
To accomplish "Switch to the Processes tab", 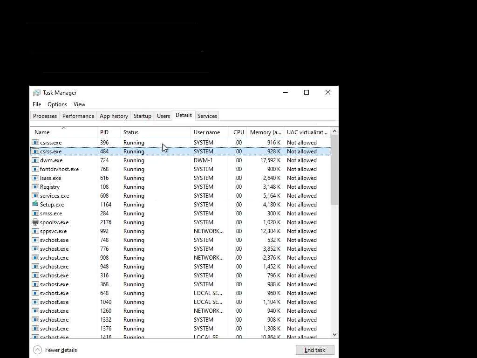I will tap(45, 116).
